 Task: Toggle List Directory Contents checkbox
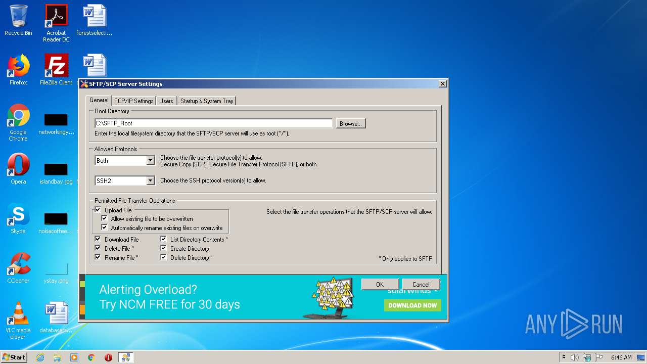[164, 239]
